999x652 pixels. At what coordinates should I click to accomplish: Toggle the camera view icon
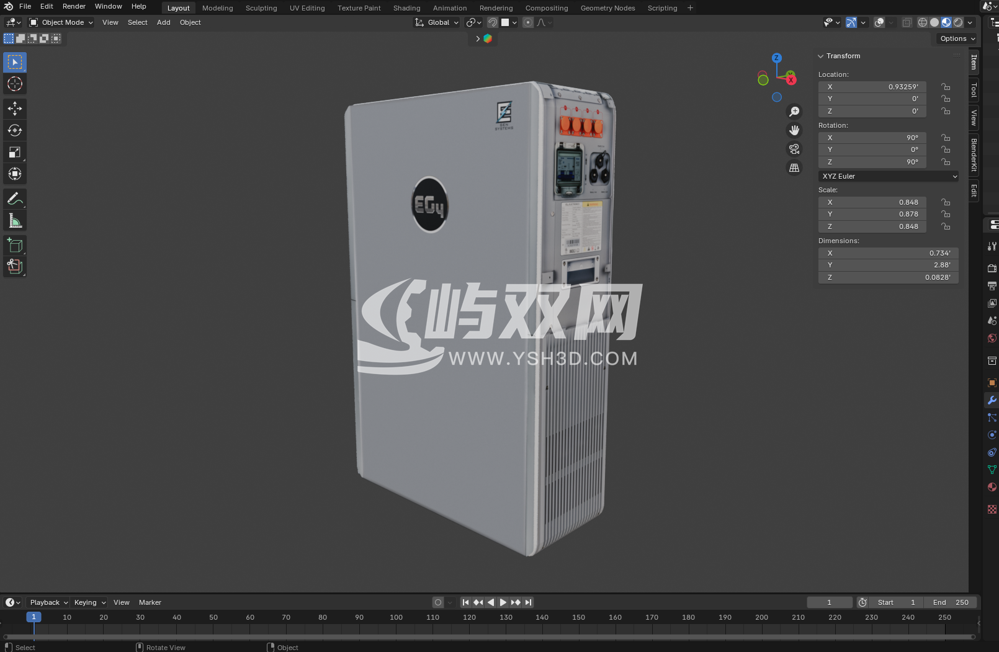pyautogui.click(x=794, y=149)
